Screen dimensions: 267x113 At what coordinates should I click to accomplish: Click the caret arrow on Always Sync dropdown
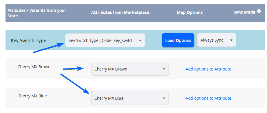point(231,40)
